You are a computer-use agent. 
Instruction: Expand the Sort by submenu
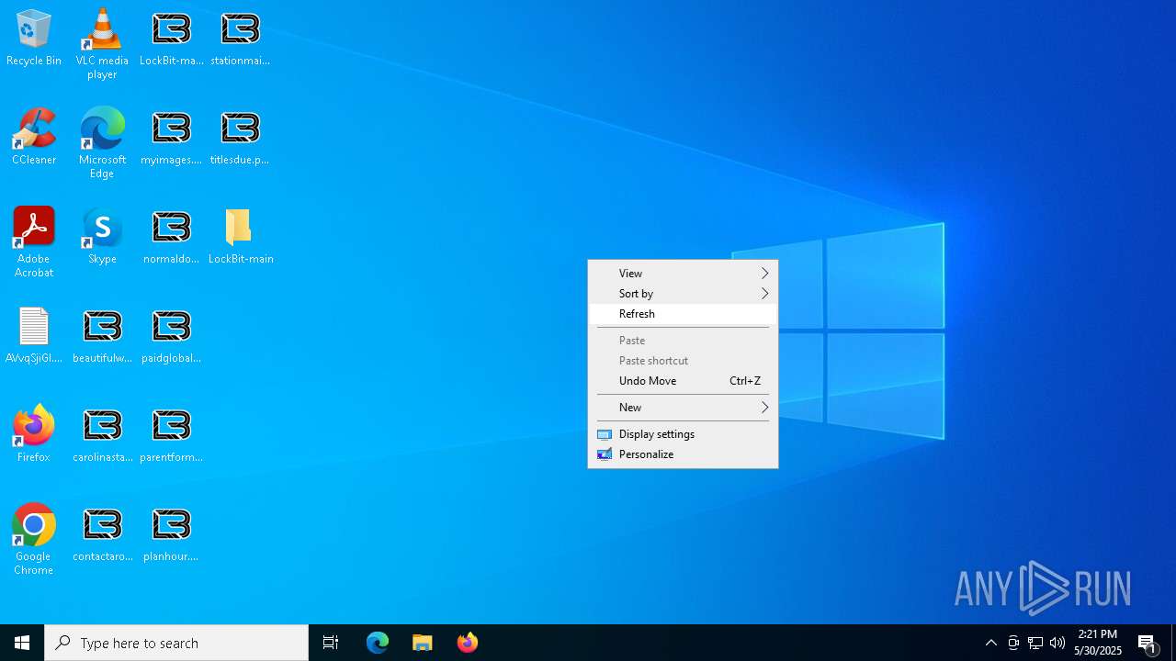click(x=683, y=294)
